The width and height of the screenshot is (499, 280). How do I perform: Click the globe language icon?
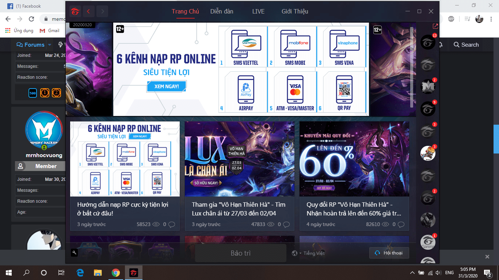coord(295,253)
